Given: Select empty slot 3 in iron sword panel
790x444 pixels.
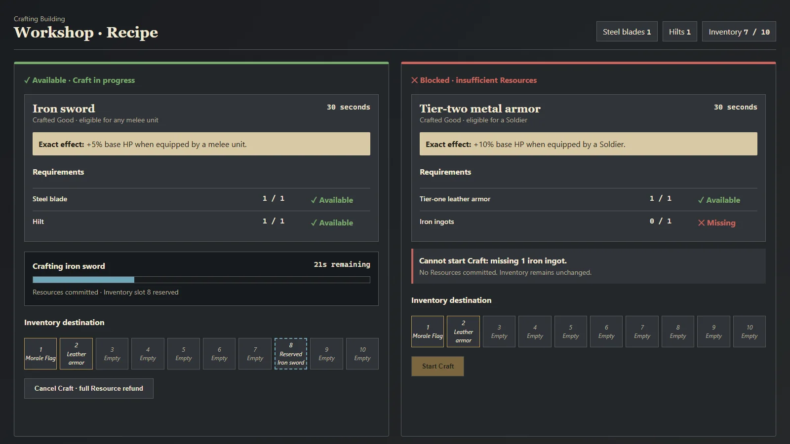Looking at the screenshot, I should pos(112,354).
